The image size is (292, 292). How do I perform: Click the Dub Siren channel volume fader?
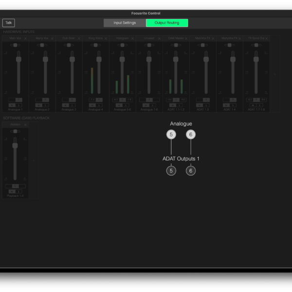coord(72,59)
